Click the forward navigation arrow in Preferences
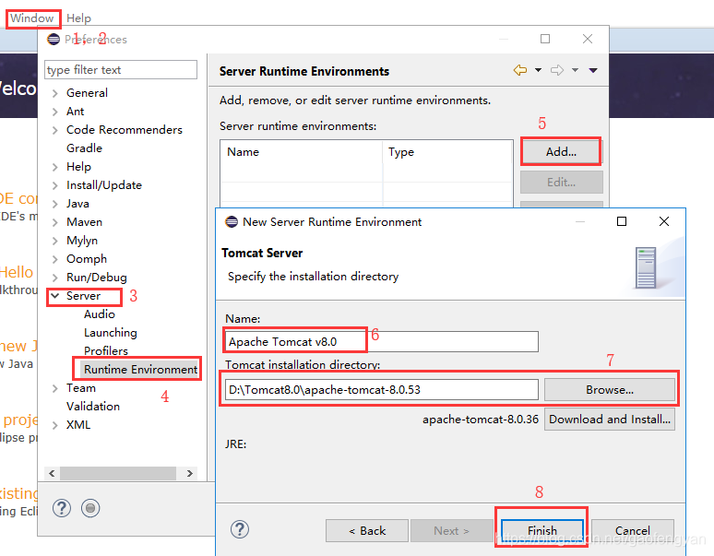 [557, 70]
